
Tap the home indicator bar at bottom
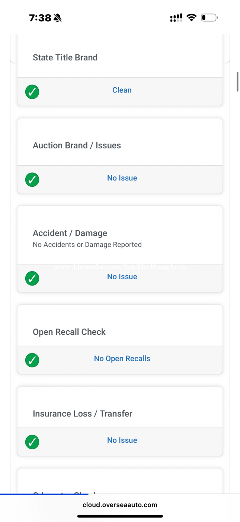(120, 516)
